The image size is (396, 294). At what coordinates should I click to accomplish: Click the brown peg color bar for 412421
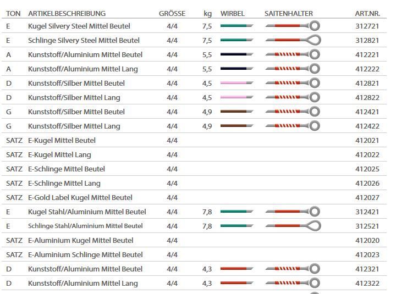point(237,112)
